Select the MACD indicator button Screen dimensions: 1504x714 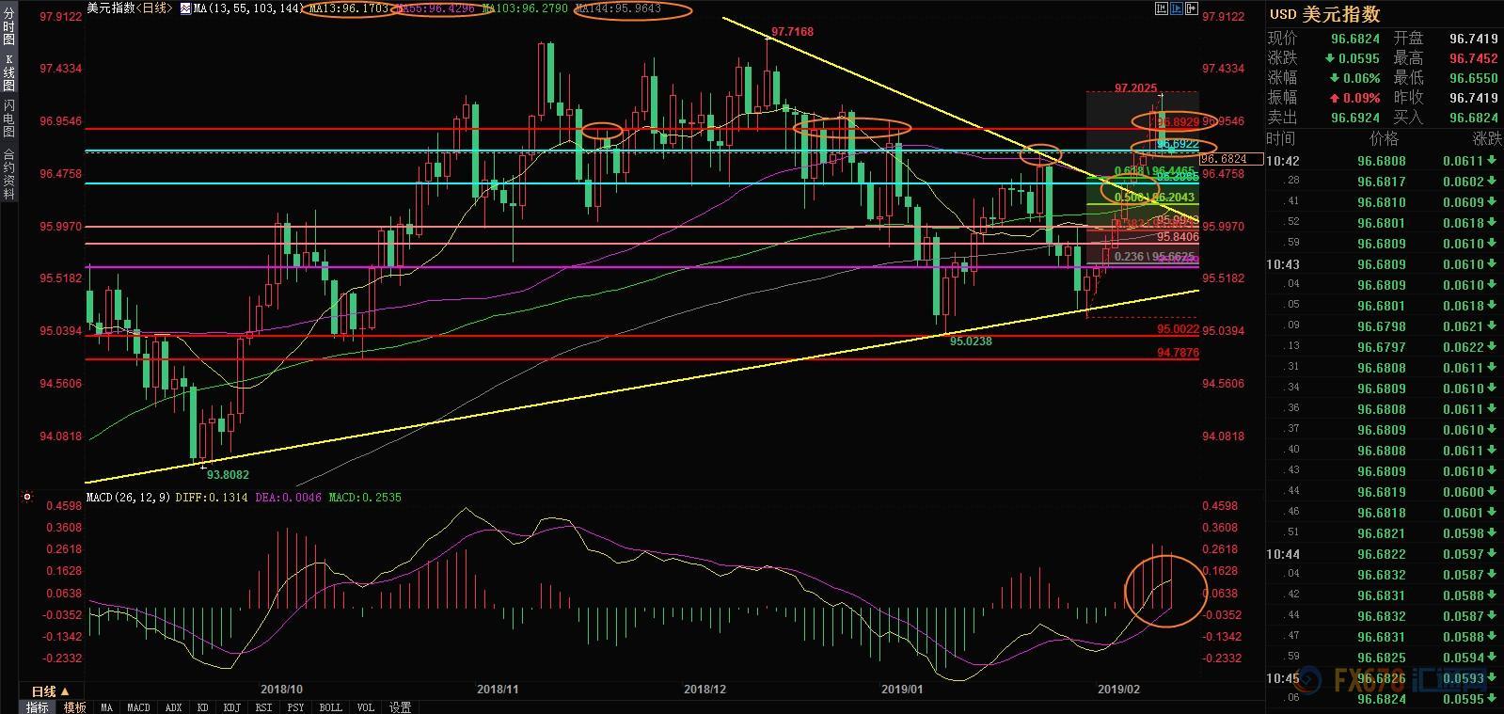pyautogui.click(x=138, y=707)
